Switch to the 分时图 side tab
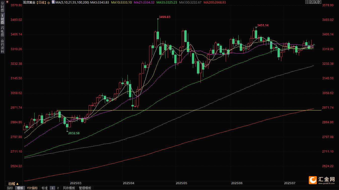Screen dimensions: 339x190 (2, 7)
